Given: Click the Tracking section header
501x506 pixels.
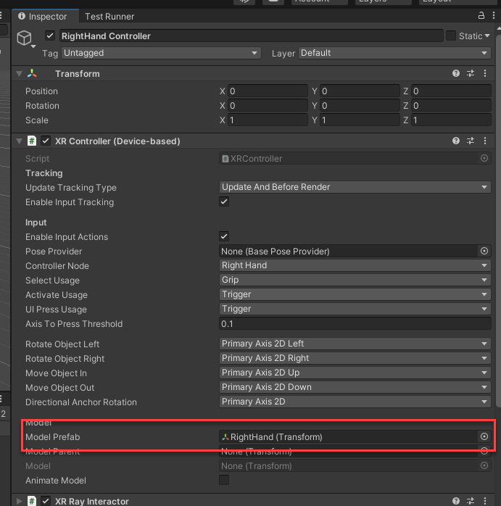Looking at the screenshot, I should coord(44,173).
